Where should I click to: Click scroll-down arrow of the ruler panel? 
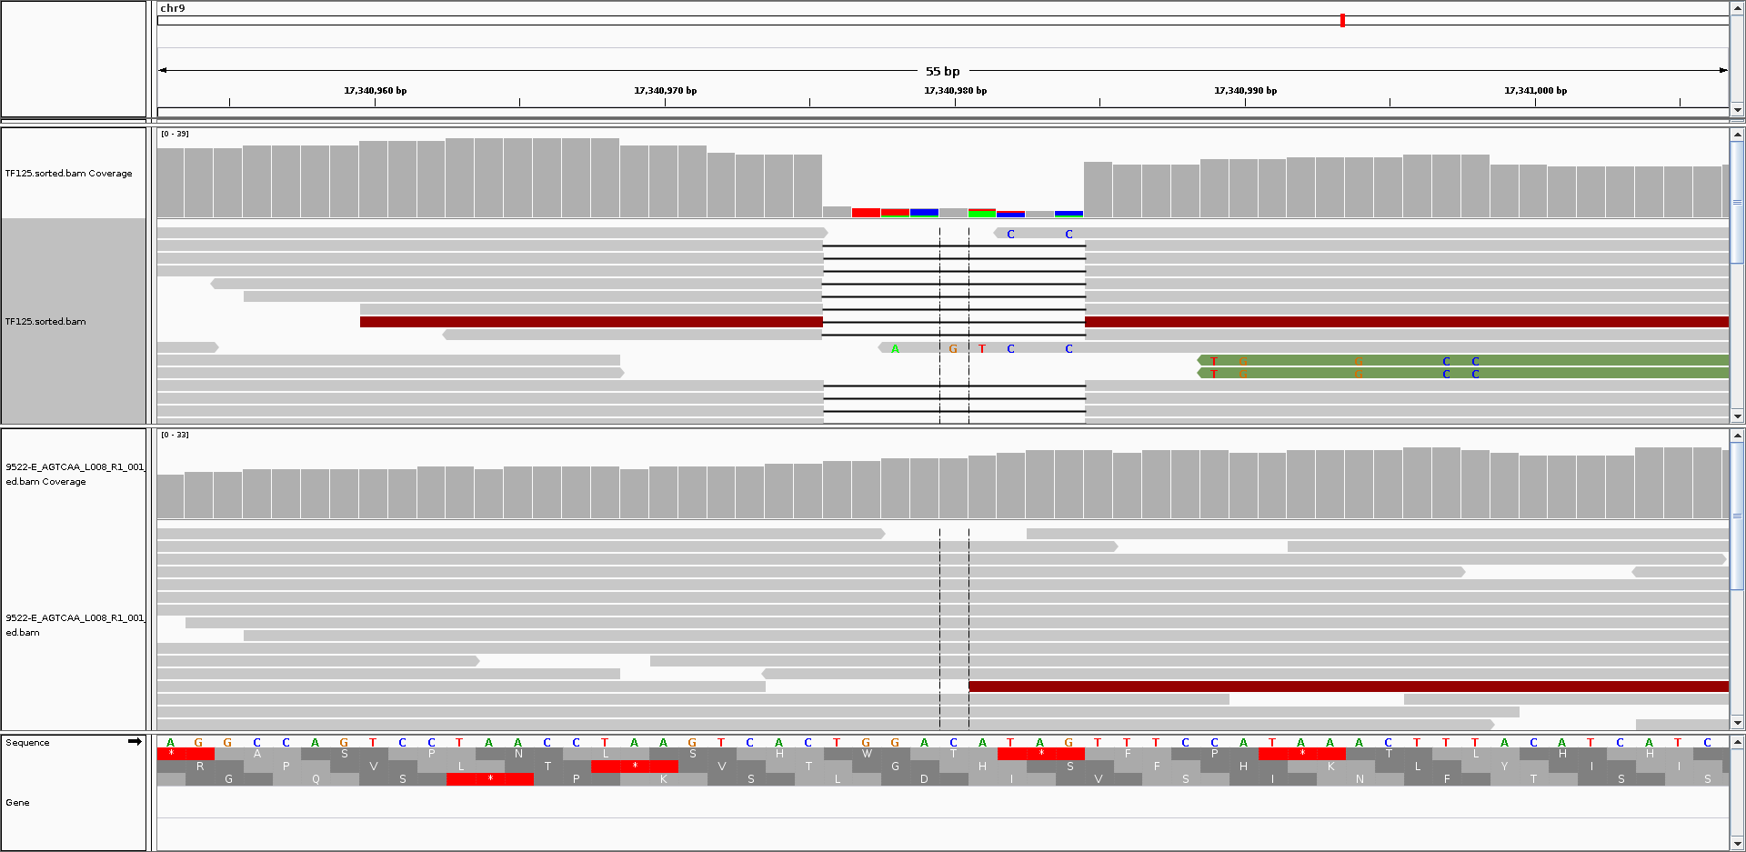[1737, 110]
